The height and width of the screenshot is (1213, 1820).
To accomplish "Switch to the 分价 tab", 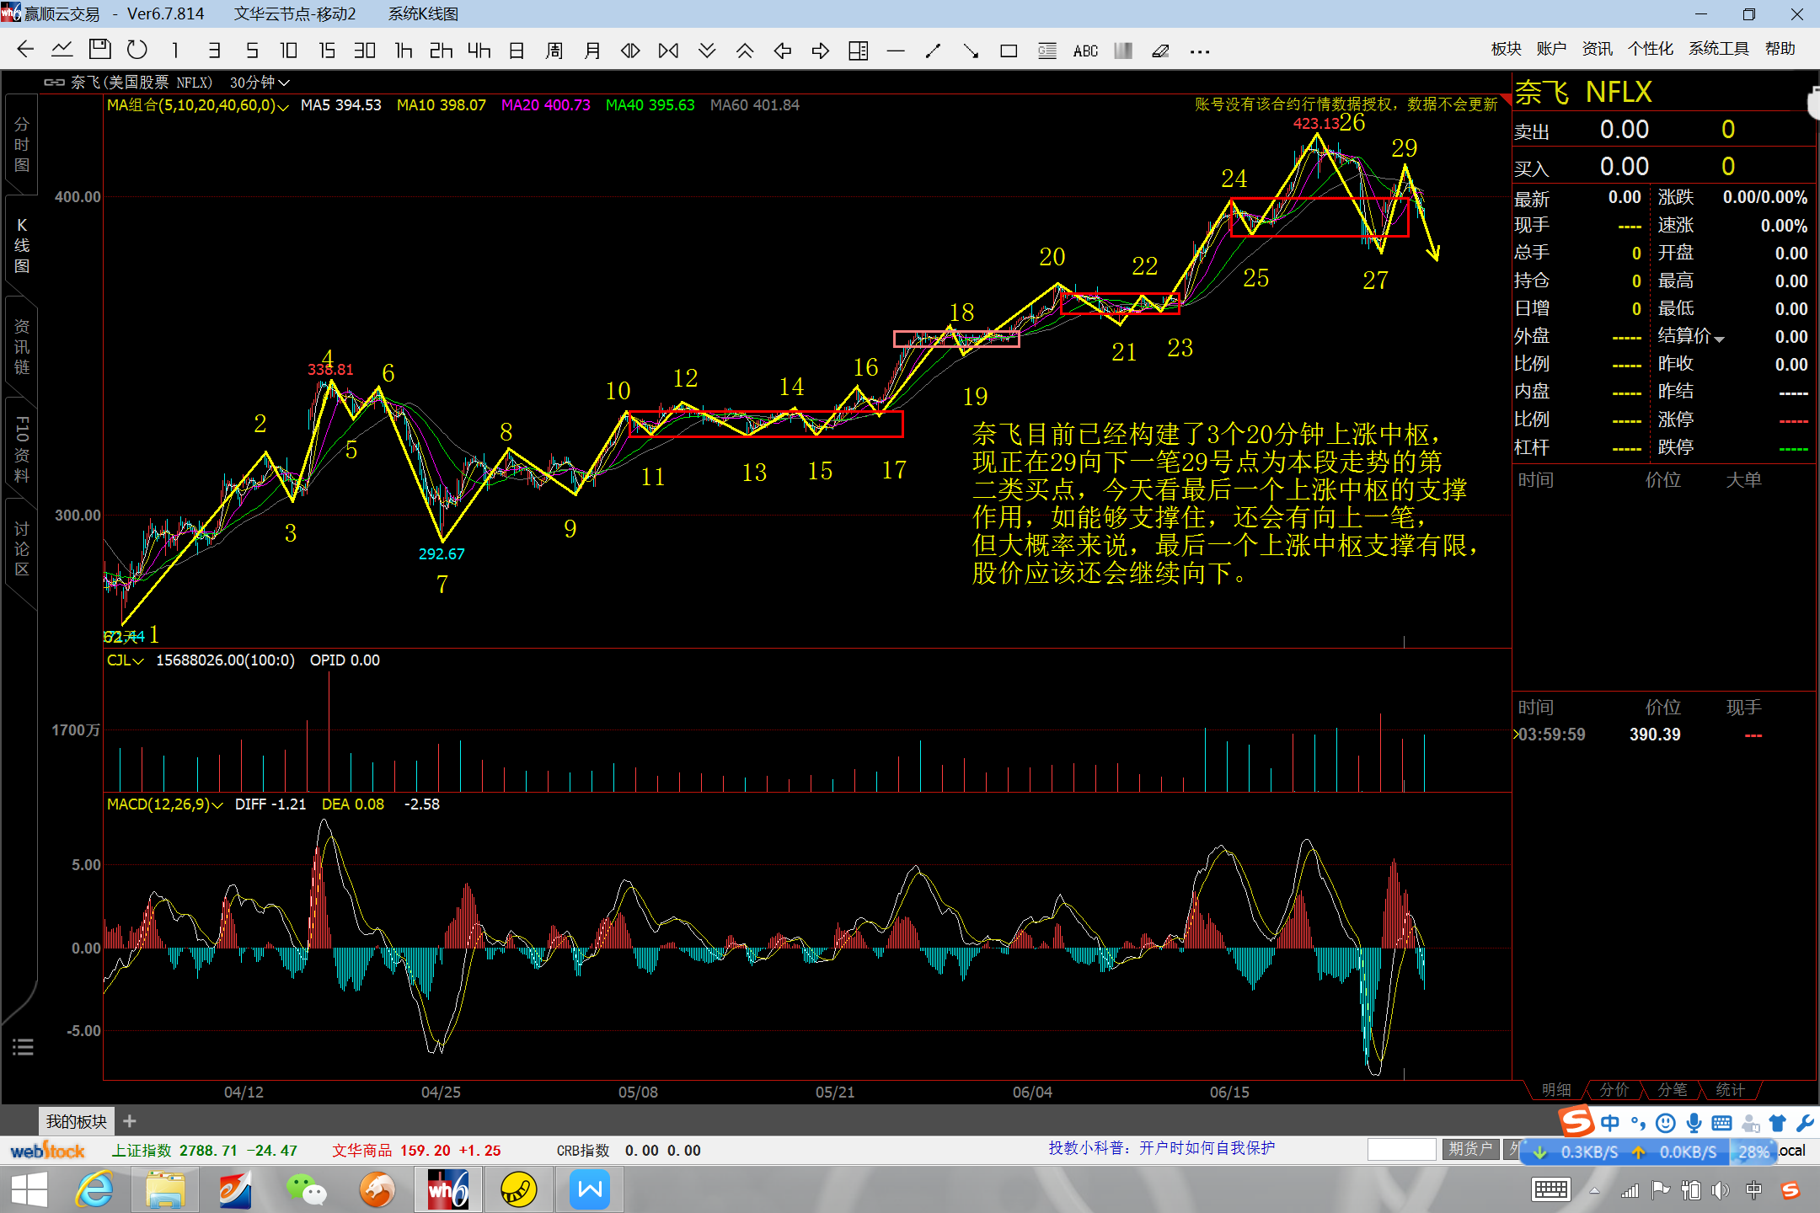I will click(x=1614, y=1090).
